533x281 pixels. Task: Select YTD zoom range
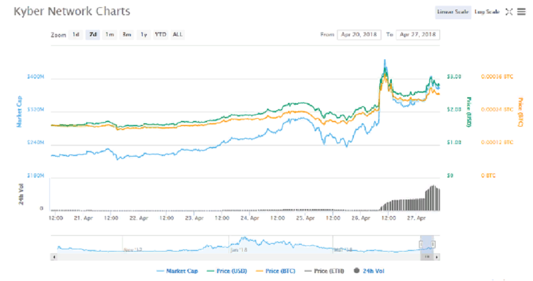point(160,34)
